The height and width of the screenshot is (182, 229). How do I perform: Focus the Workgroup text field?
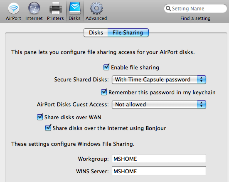click(x=159, y=158)
